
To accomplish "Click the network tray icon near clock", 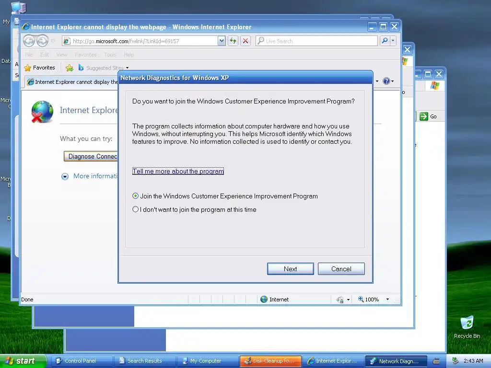I will [456, 361].
